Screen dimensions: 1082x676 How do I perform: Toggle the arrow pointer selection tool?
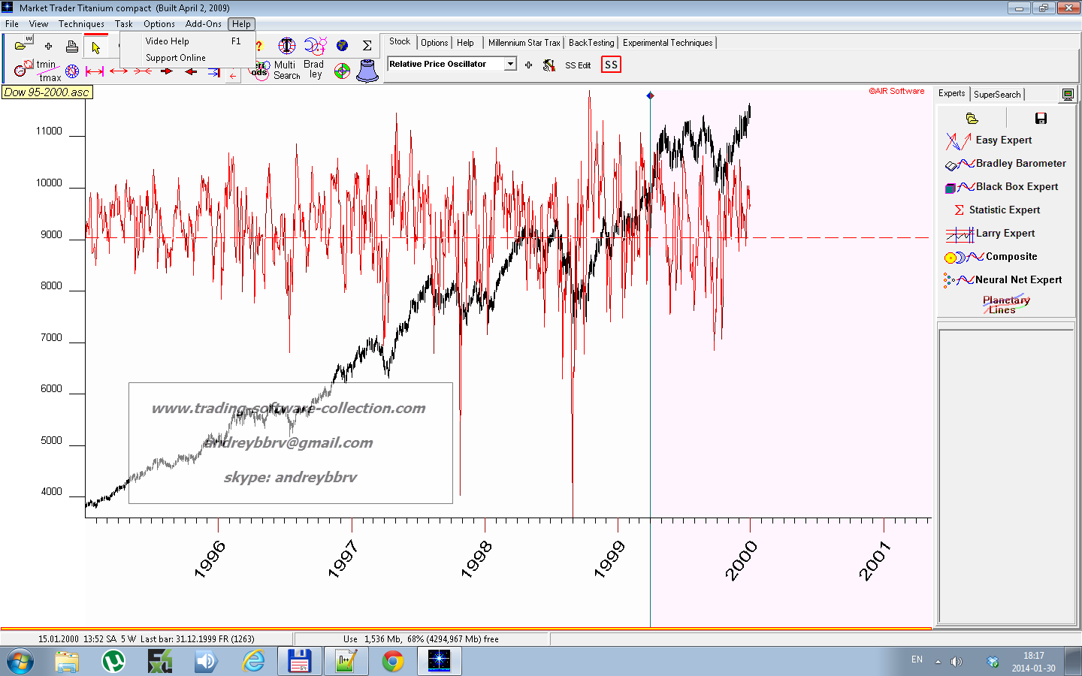point(96,47)
